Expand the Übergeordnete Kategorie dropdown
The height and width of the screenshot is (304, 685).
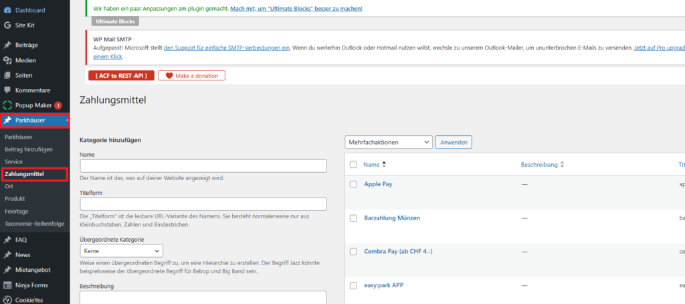(121, 250)
